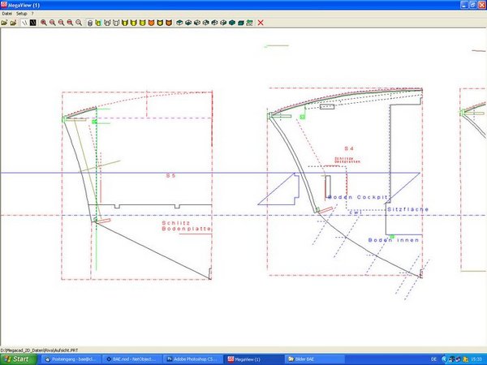Click the second folder icon in the toolbar
The height and width of the screenshot is (365, 487).
(x=13, y=23)
